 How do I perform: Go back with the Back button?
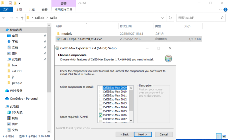[x=125, y=134]
